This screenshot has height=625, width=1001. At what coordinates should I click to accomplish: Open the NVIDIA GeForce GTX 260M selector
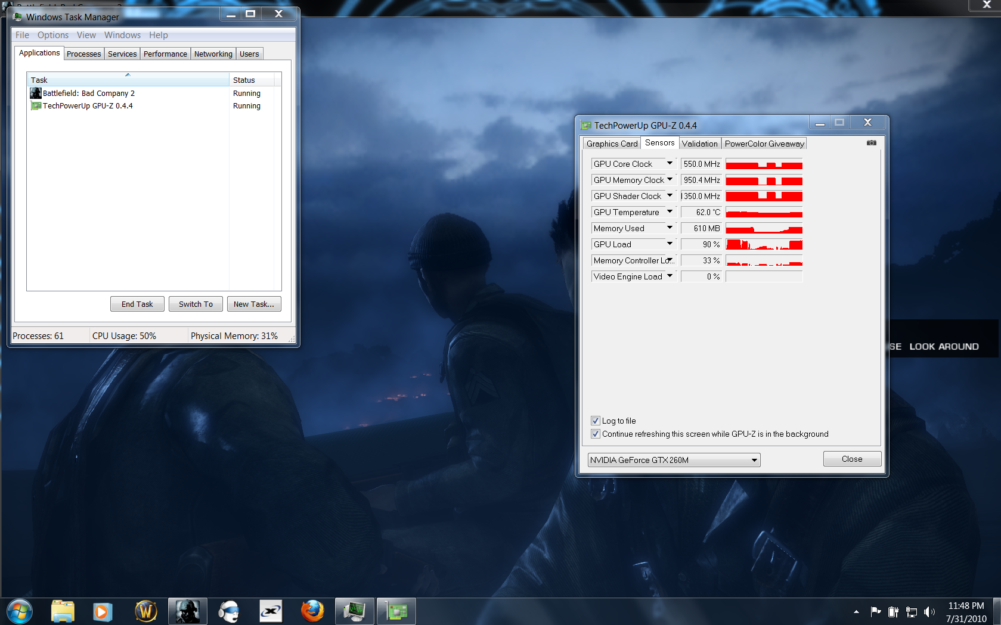coord(674,460)
